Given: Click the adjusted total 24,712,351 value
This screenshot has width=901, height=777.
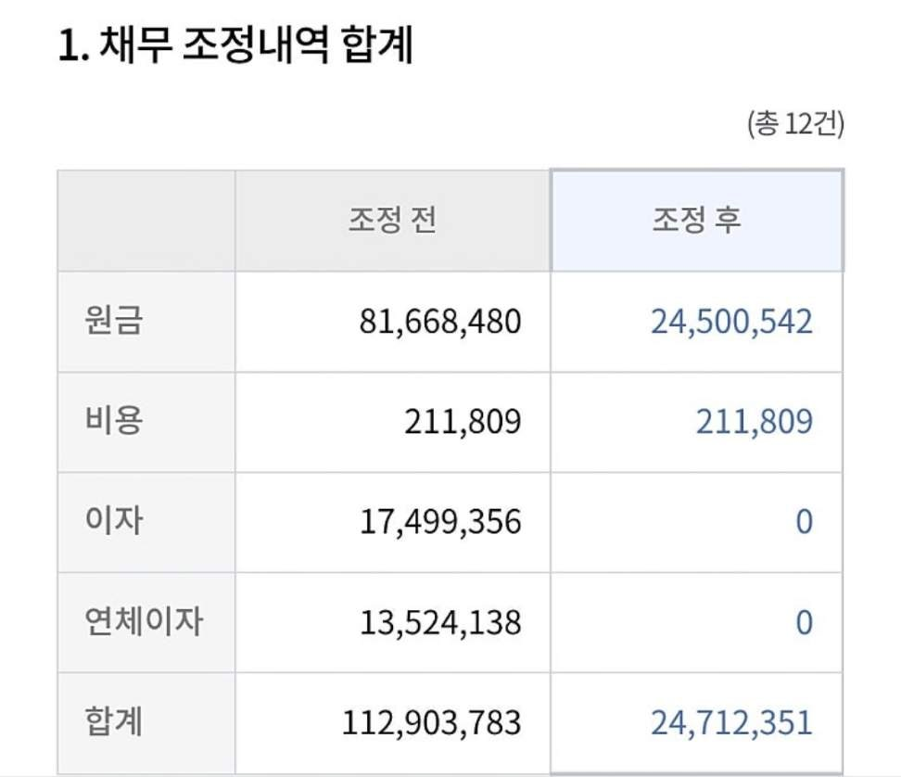Looking at the screenshot, I should 731,722.
